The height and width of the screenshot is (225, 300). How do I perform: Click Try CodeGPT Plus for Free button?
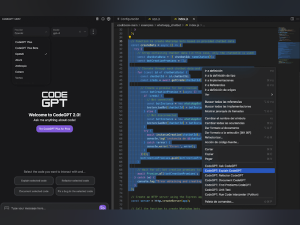pos(54,129)
